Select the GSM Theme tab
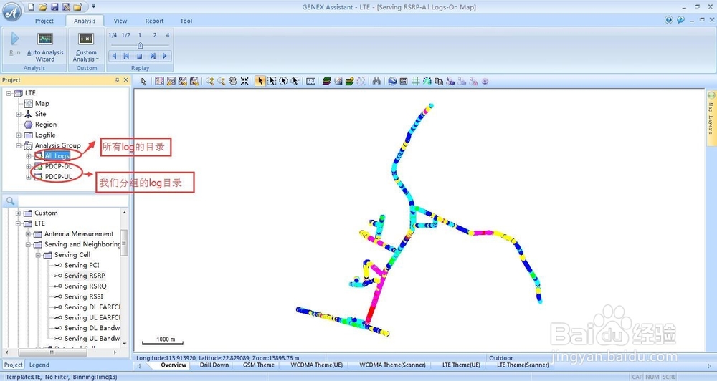Viewport: 717px width, 381px height. pyautogui.click(x=258, y=365)
